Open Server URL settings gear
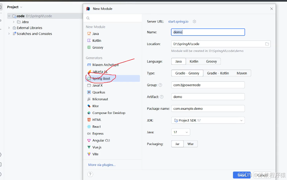The width and height of the screenshot is (287, 180). [x=194, y=22]
